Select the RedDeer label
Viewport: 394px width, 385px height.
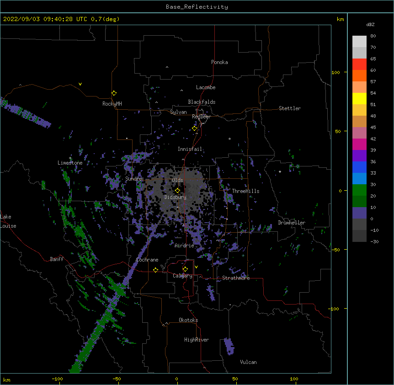point(201,117)
